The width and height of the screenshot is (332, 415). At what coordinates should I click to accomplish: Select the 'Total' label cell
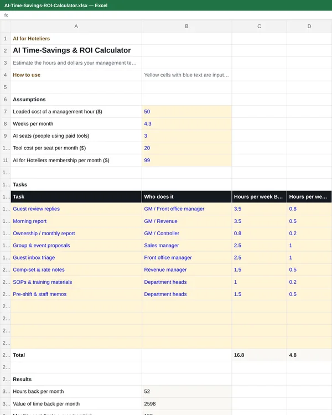[76, 355]
